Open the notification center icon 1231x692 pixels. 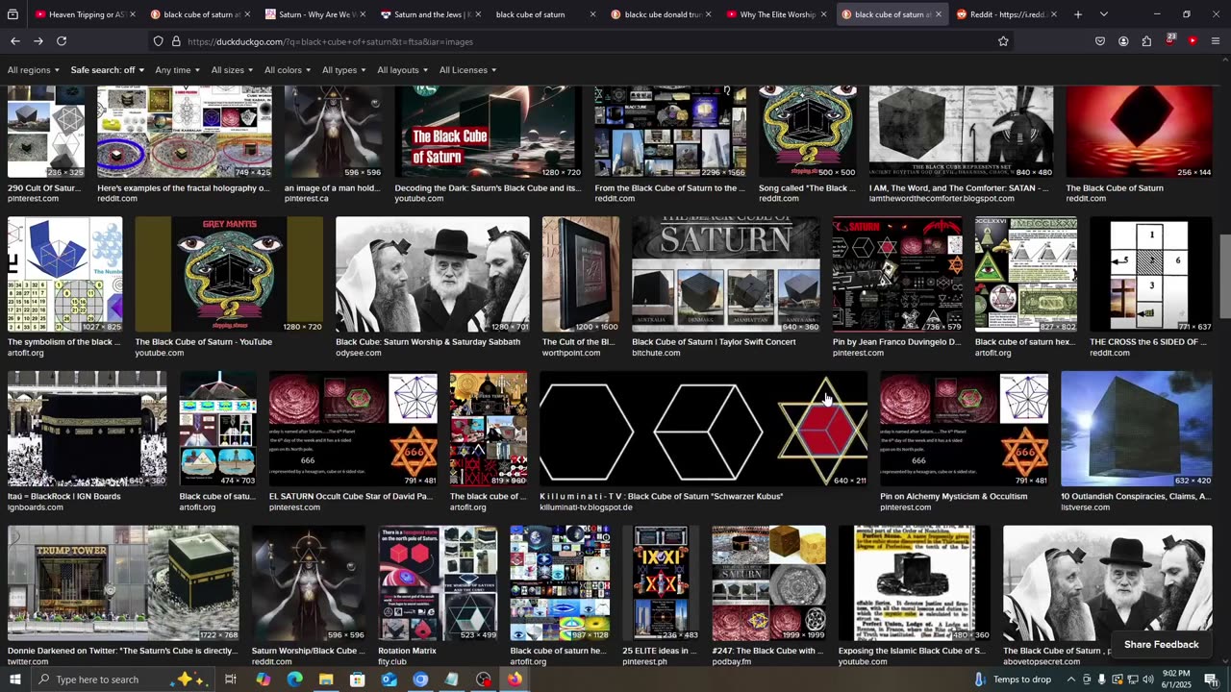click(x=1211, y=680)
